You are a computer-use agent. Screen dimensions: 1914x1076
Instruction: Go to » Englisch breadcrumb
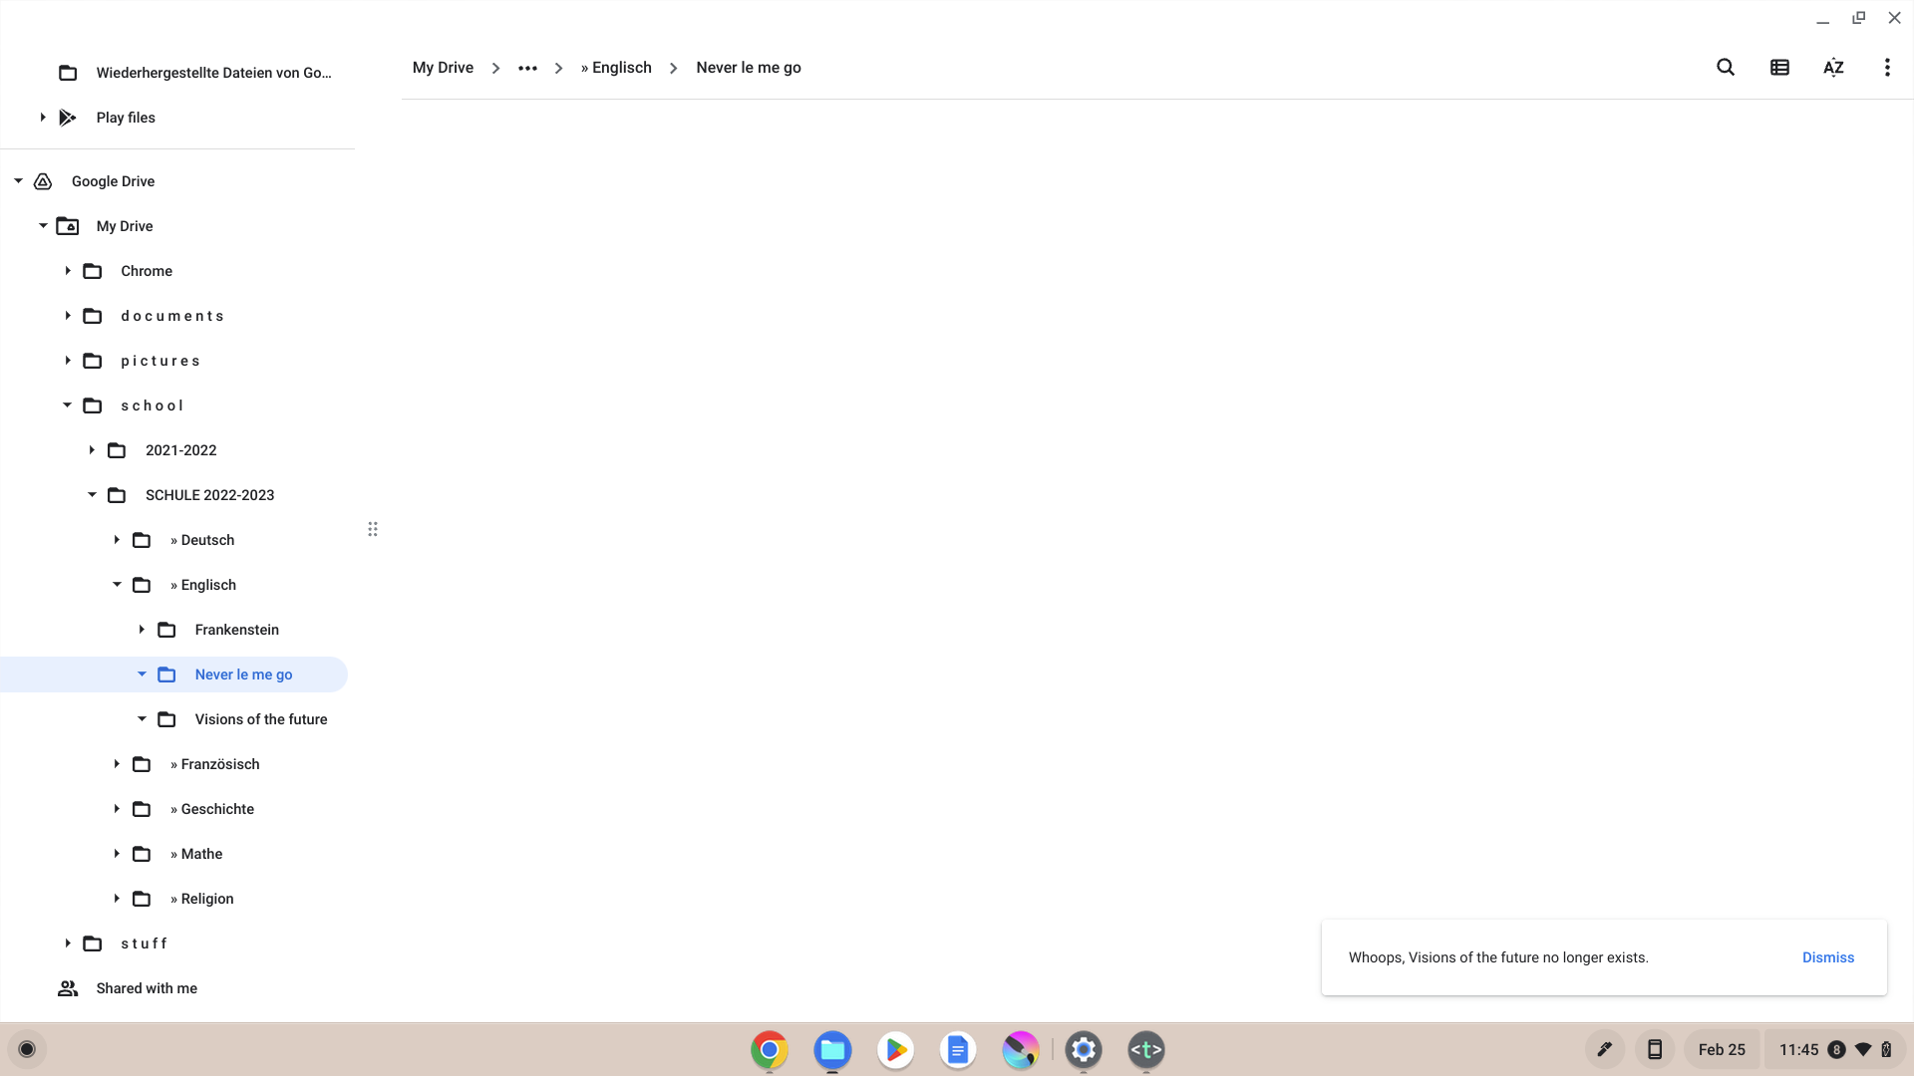[x=616, y=68]
